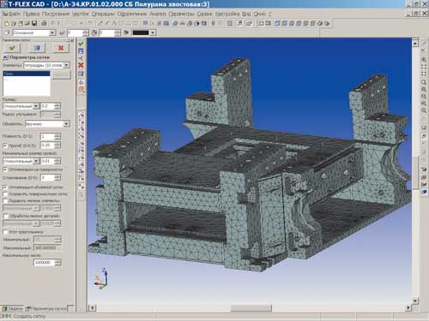Enable 'Сохранять поверхностную сетку' checkbox
The width and height of the screenshot is (429, 321).
coord(5,194)
